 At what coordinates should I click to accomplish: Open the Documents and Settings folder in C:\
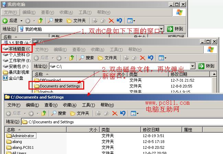coord(59,86)
